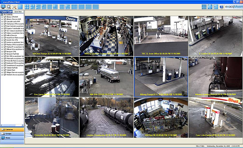This screenshot has width=243, height=148.
Task: Open the Views panel tab
Action: 12,138
